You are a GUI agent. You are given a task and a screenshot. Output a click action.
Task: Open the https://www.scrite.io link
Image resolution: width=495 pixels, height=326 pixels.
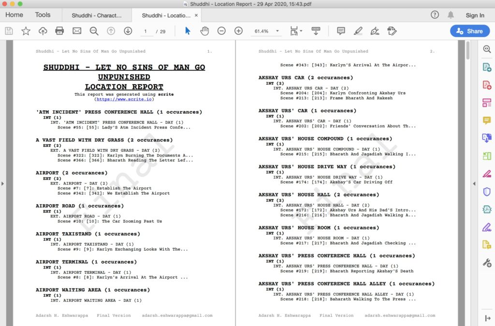(124, 99)
